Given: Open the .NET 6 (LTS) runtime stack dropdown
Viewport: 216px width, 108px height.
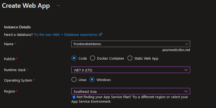Looking at the screenshot, I should pos(130,70).
